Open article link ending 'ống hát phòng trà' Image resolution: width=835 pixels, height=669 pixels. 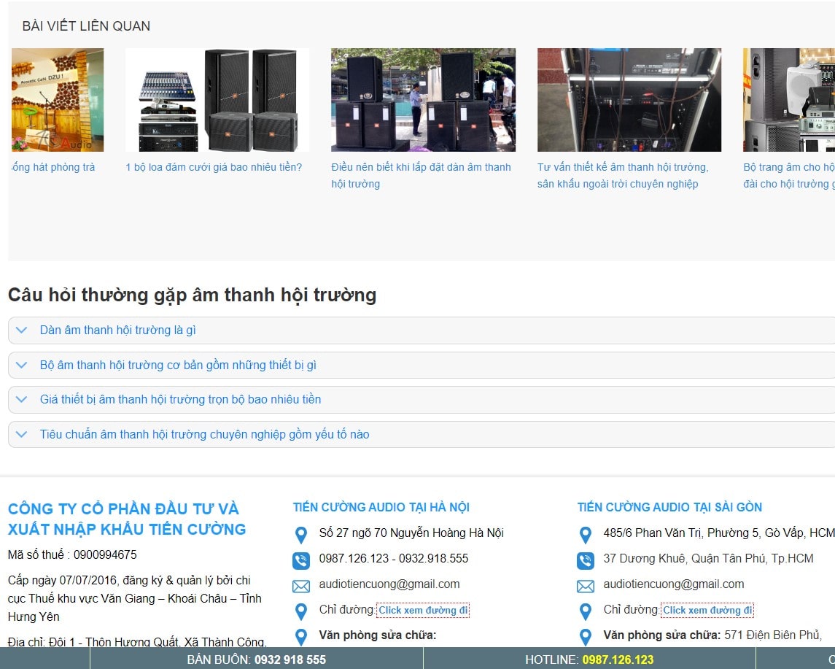tap(53, 167)
